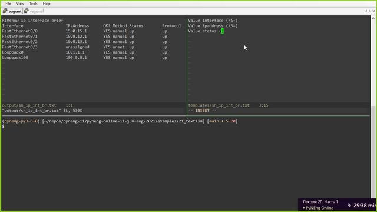Click the 'Value status (' line
Image resolution: width=377 pixels, height=212 pixels.
tap(206, 31)
